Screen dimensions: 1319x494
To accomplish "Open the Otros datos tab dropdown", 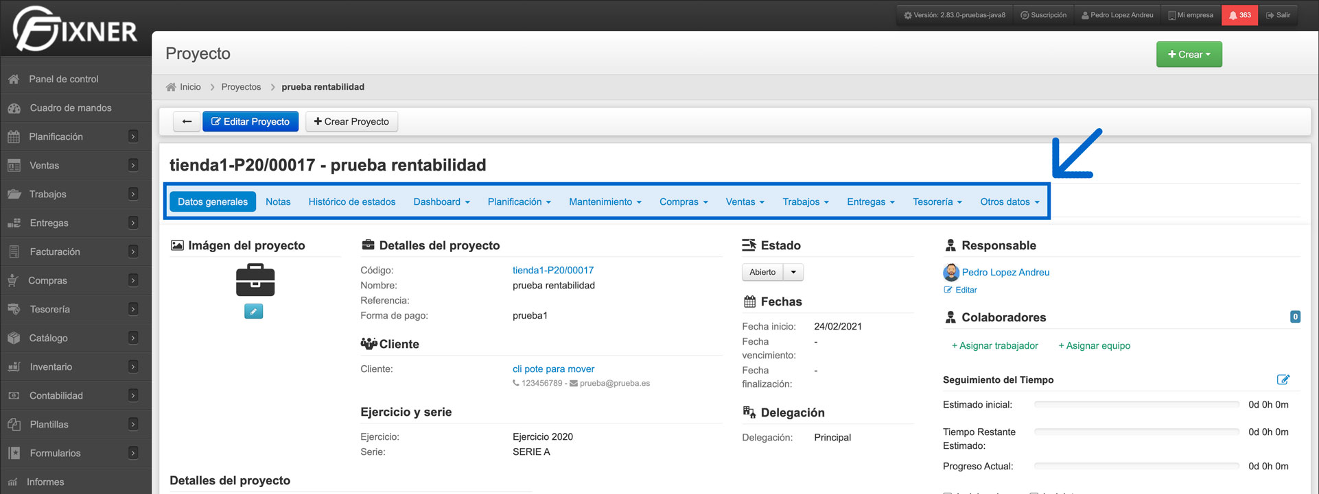I will tap(1009, 202).
